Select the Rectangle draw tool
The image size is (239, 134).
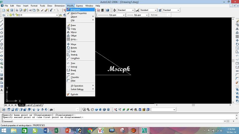[1, 36]
